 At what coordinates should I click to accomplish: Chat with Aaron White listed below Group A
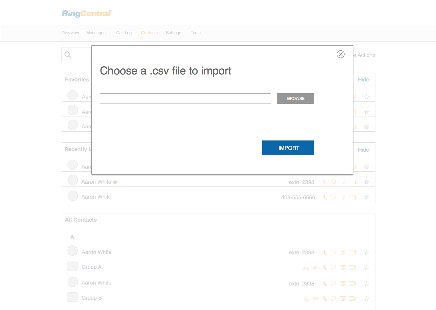pos(333,283)
